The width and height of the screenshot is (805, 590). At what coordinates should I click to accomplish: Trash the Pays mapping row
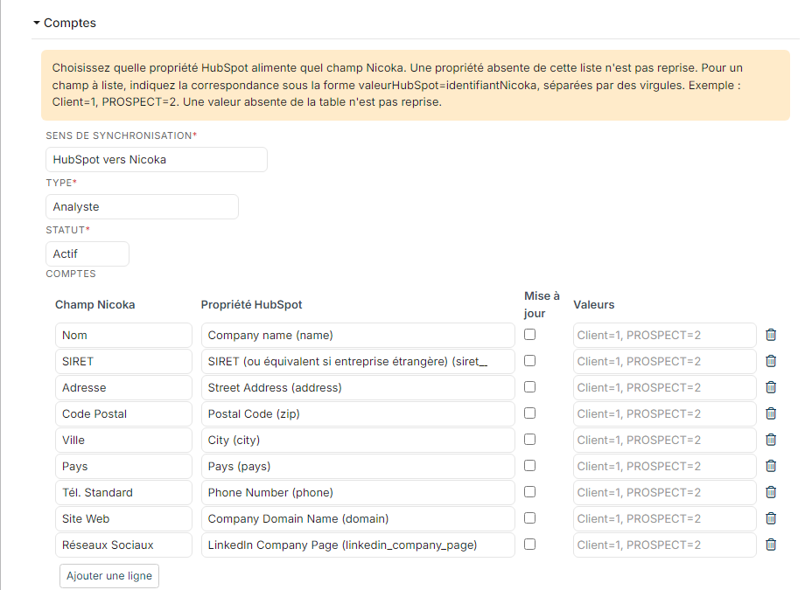coord(771,466)
